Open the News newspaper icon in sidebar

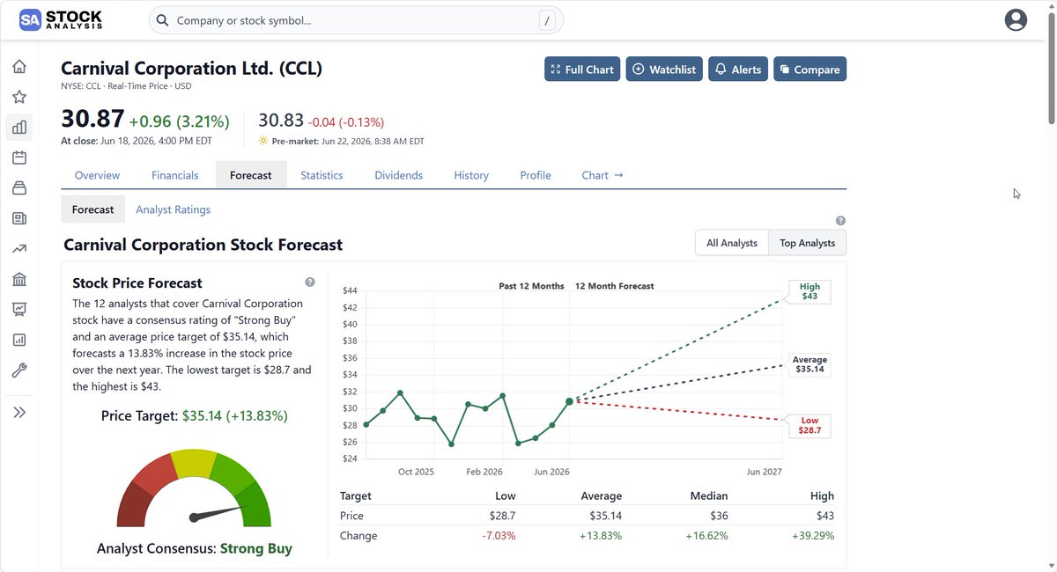pyautogui.click(x=19, y=218)
